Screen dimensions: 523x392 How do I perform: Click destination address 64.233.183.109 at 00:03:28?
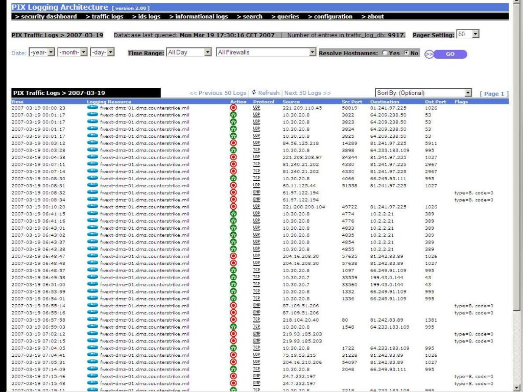coord(390,151)
